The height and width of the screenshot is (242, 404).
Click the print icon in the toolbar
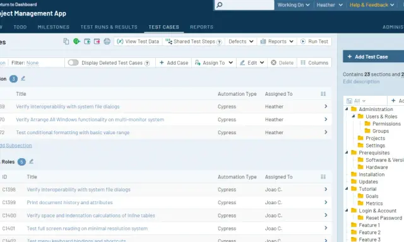click(107, 42)
